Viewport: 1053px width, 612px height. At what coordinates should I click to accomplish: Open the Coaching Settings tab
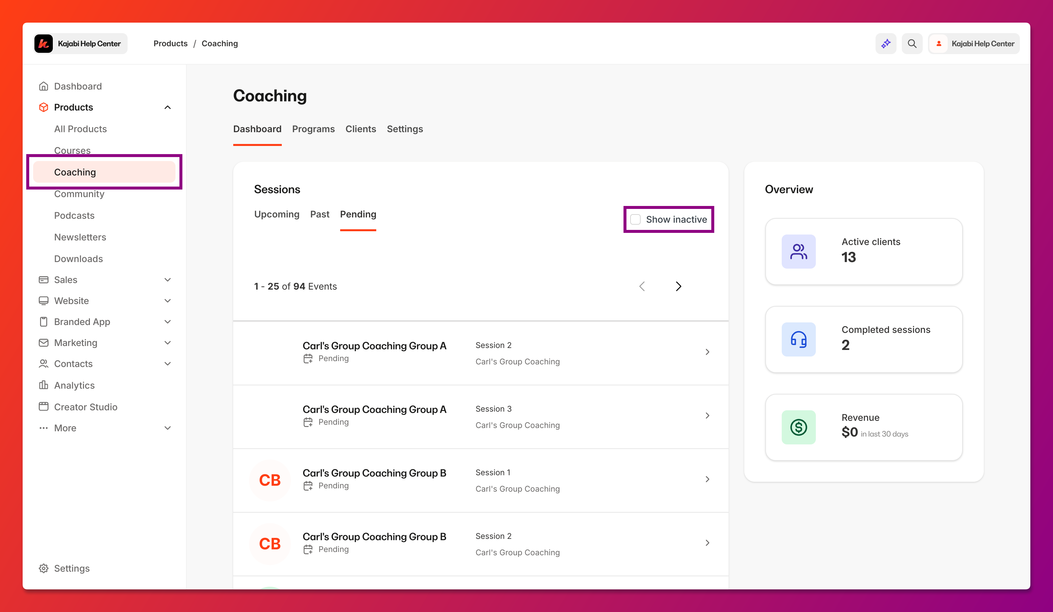coord(404,129)
